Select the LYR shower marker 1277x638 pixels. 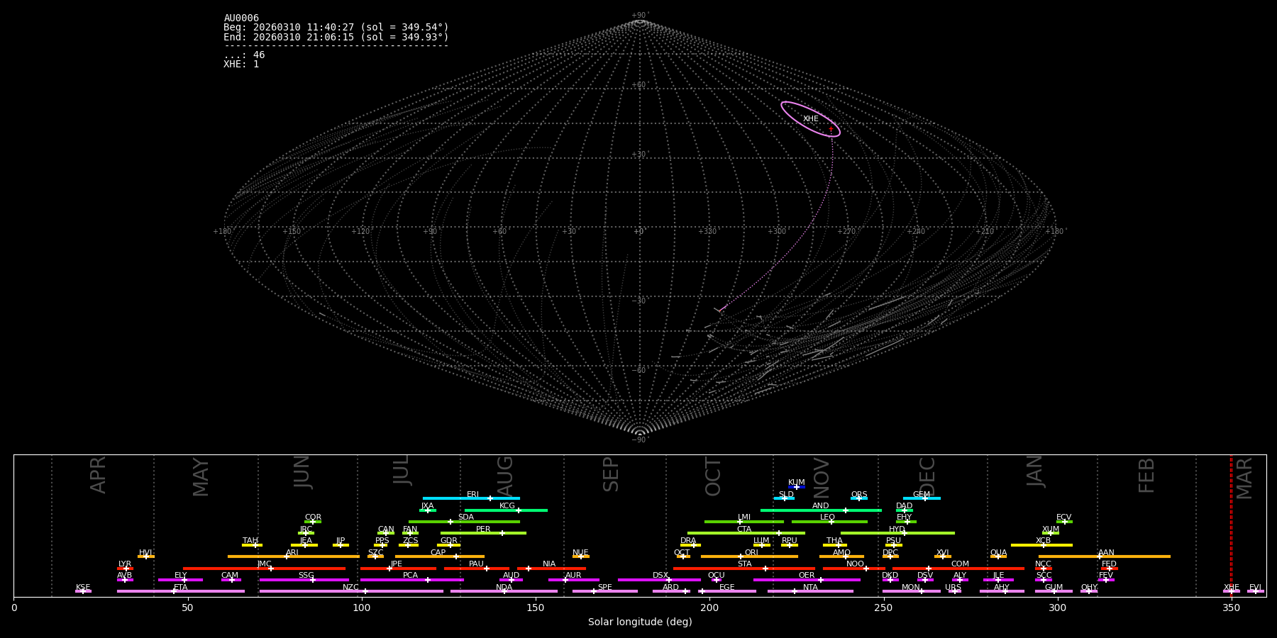pyautogui.click(x=125, y=568)
